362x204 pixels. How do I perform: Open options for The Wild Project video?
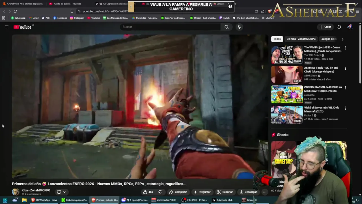pyautogui.click(x=345, y=48)
